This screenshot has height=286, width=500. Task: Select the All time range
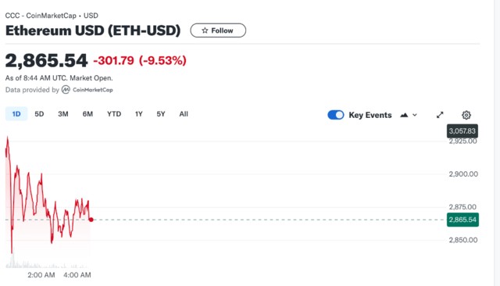coord(184,114)
